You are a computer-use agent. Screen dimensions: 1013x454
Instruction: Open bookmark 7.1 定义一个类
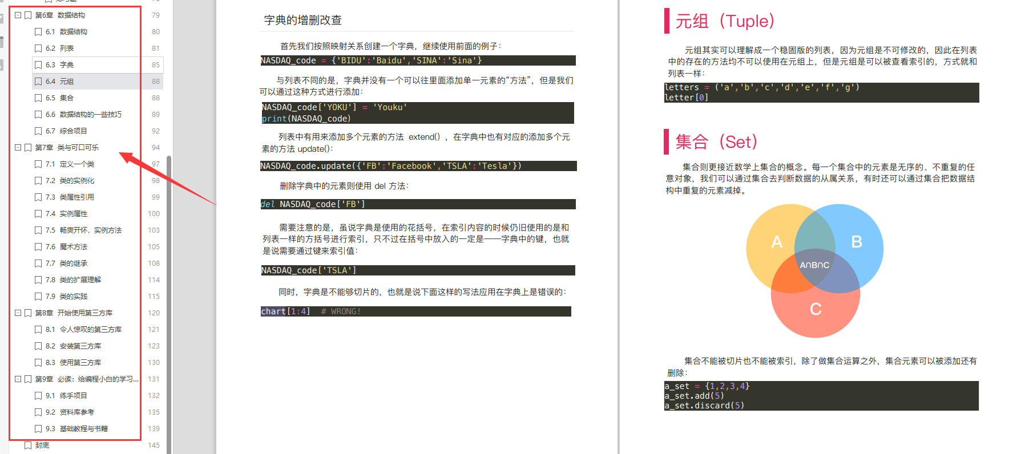tap(70, 164)
